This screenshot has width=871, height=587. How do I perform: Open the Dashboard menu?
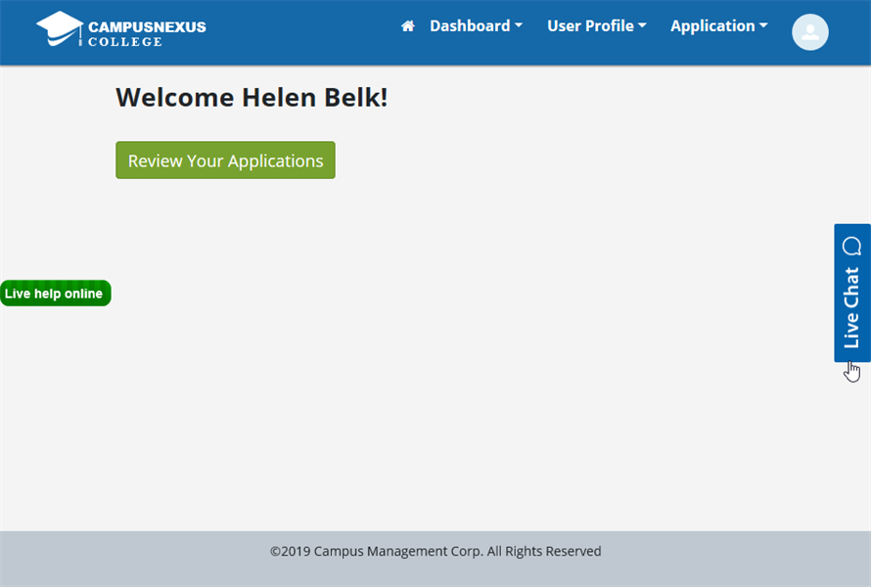pos(470,26)
